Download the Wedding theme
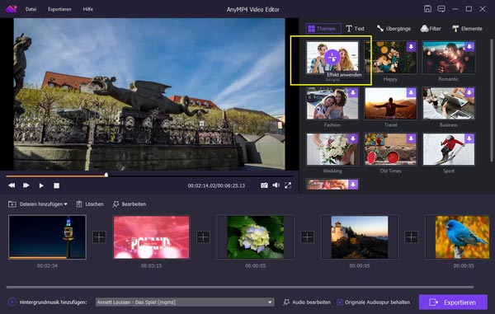Viewport: 495px width, 314px height. click(353, 138)
